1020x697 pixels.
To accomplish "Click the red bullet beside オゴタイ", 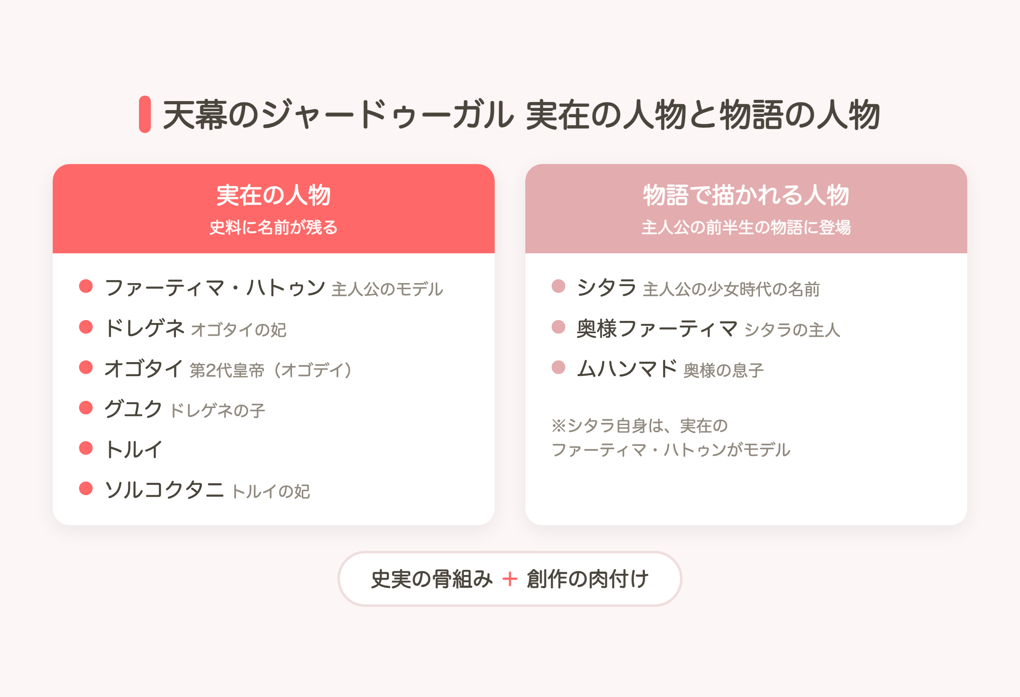I will coord(86,367).
